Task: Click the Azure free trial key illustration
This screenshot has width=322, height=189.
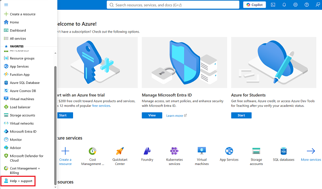Action: (94, 62)
